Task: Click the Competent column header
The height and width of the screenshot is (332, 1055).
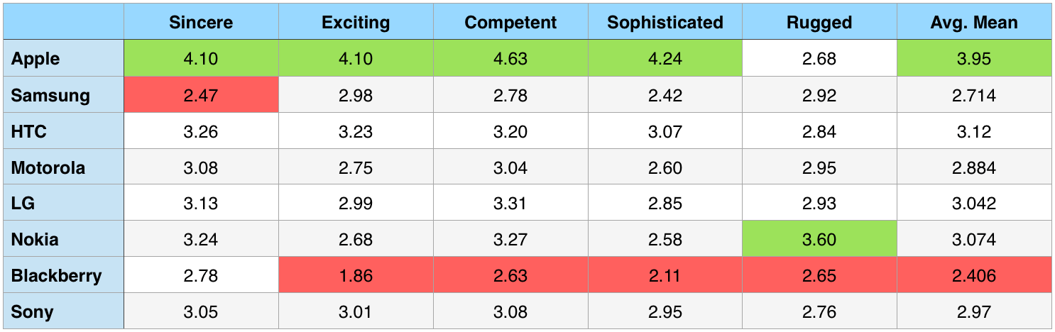Action: coord(510,22)
